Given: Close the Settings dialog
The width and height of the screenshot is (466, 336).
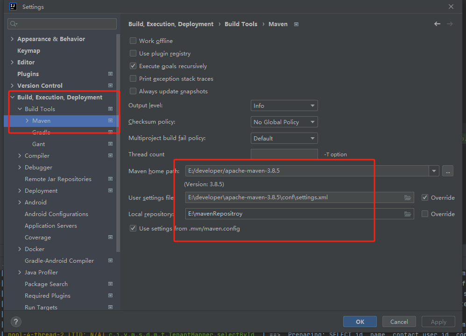Looking at the screenshot, I should coord(451,7).
